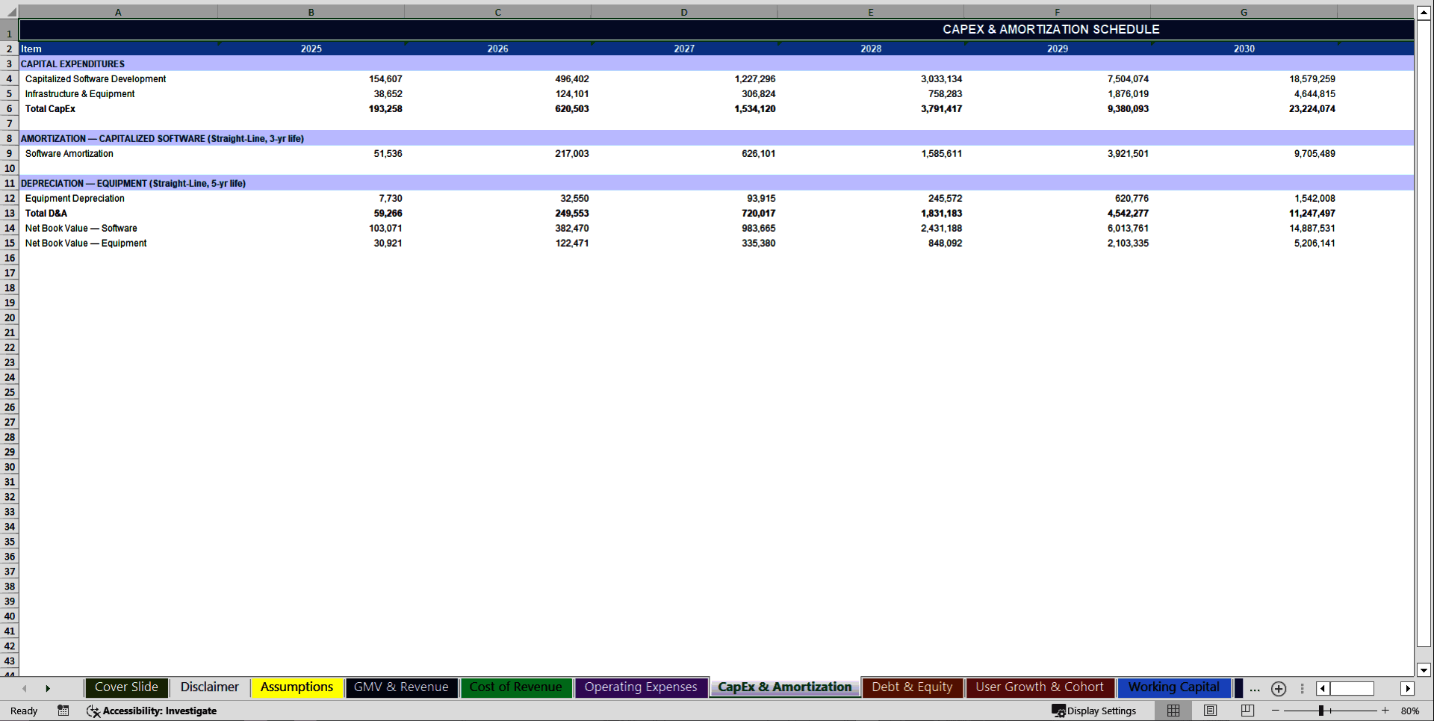Image resolution: width=1434 pixels, height=721 pixels.
Task: Toggle Page Break Preview view
Action: pos(1246,711)
